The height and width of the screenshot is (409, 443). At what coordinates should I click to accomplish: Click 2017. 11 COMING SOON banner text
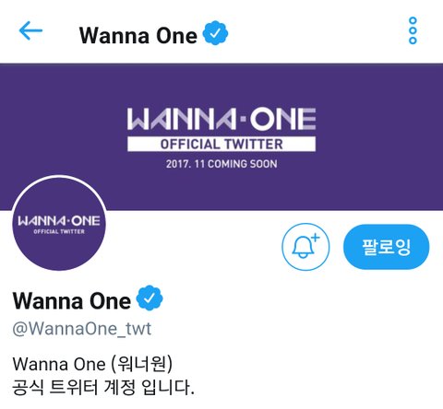tap(221, 164)
